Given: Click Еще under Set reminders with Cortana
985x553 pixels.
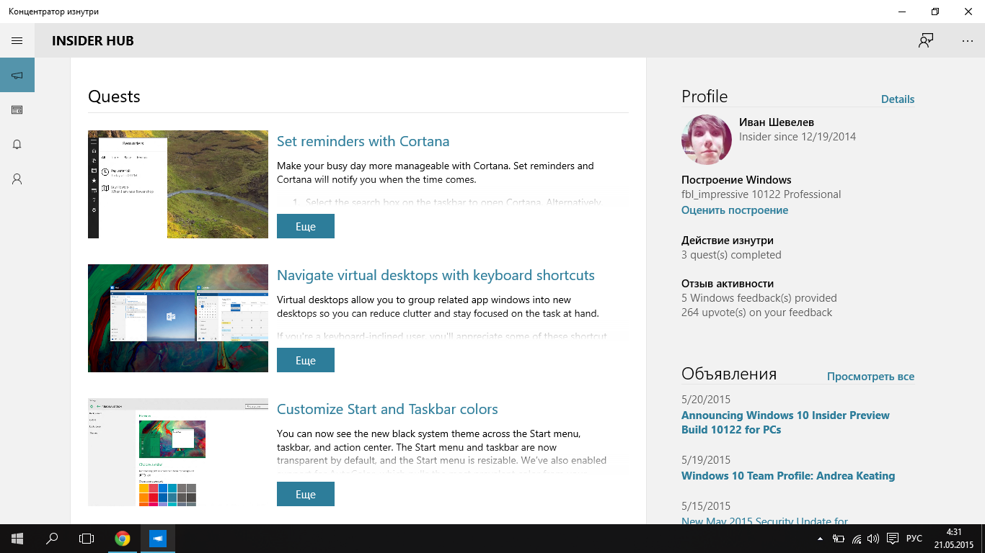Looking at the screenshot, I should [x=306, y=226].
